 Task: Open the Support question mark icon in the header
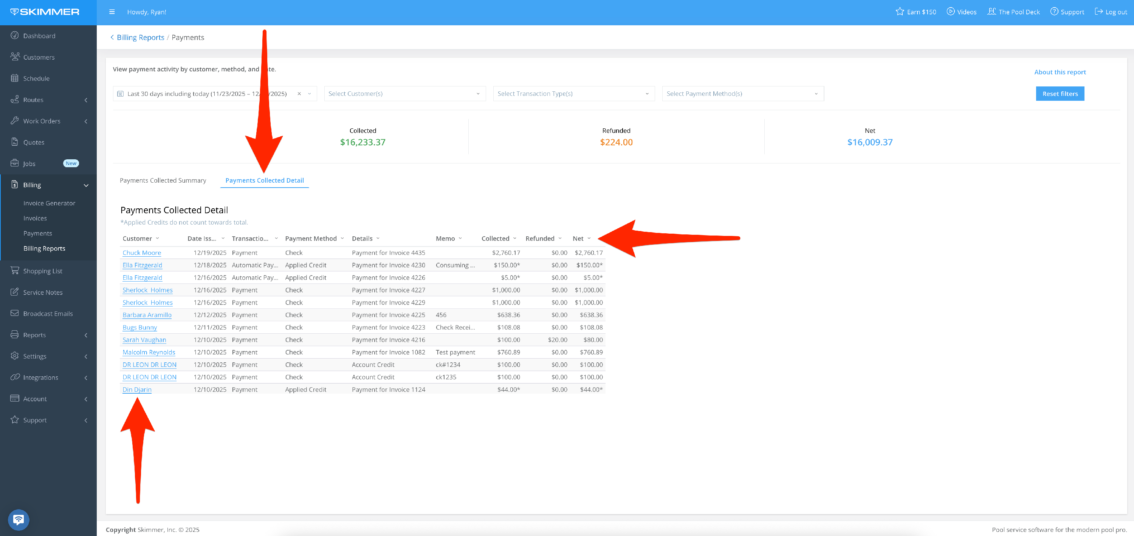pos(1054,12)
